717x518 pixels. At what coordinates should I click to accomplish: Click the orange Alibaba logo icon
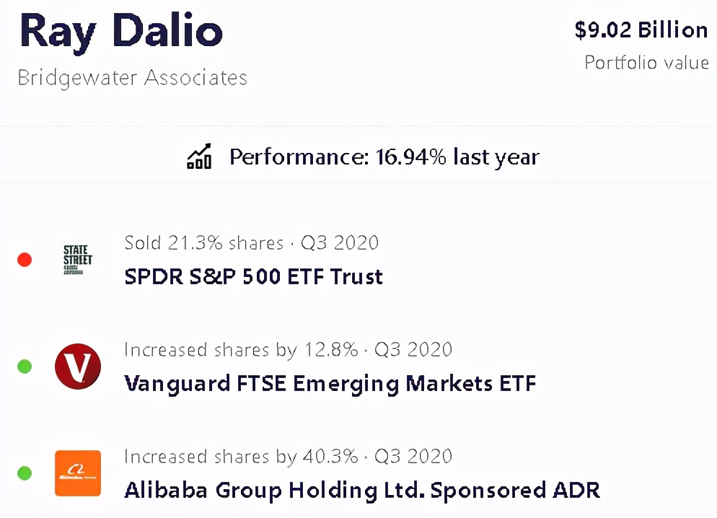(77, 473)
